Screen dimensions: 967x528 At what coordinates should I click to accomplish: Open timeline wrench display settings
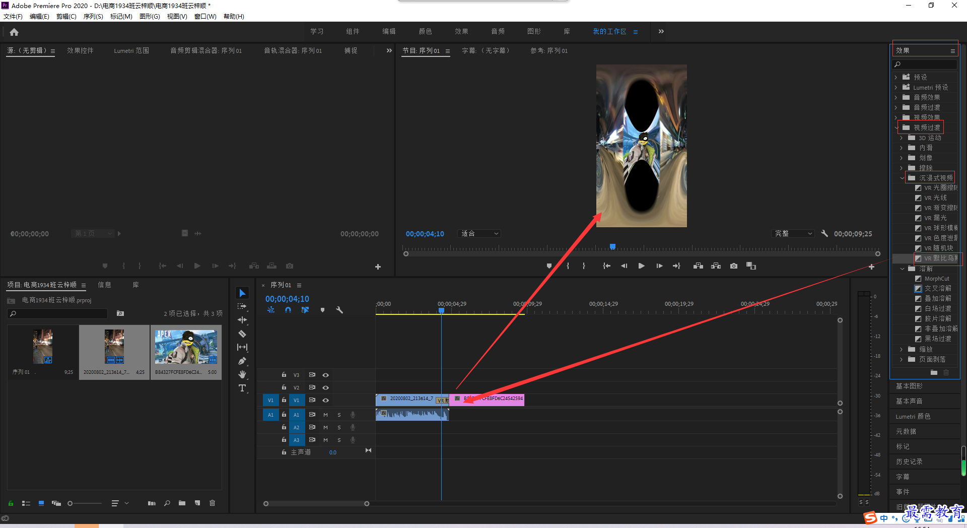(x=339, y=310)
